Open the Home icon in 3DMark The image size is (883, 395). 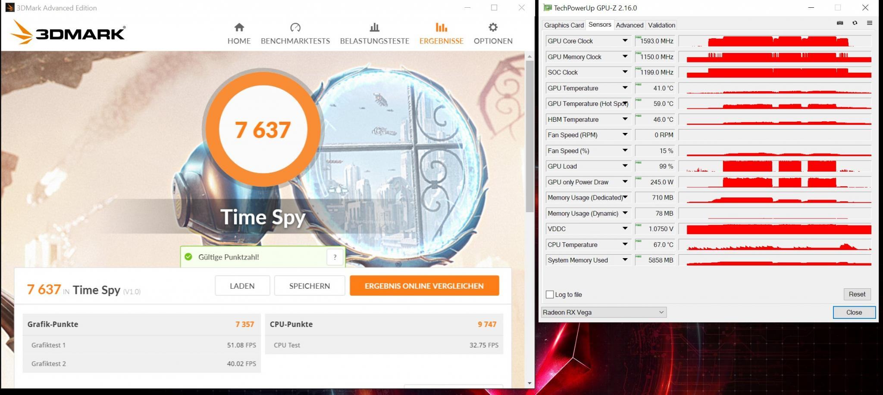coord(239,28)
